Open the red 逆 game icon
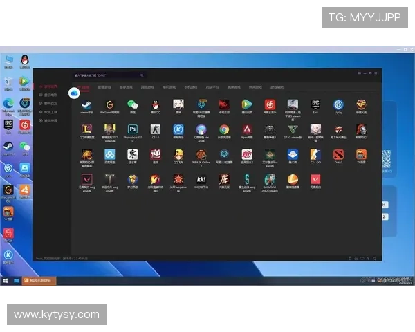Viewport: 415px width, 332px height. 156,154
